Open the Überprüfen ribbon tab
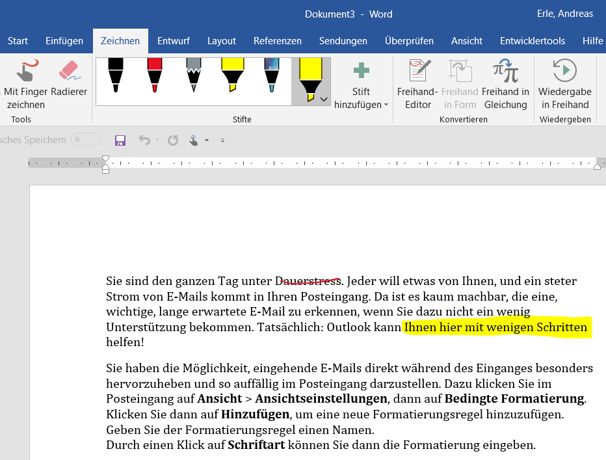This screenshot has height=460, width=606. click(x=409, y=41)
